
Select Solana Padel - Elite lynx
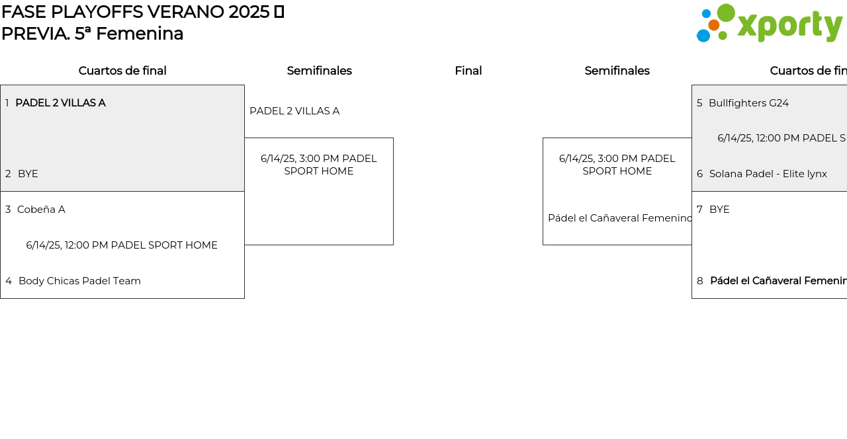(x=768, y=174)
